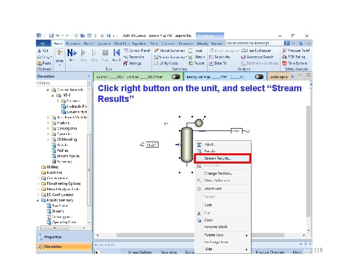
Task: Expand the Analysis folder in tree
Action: (48, 123)
